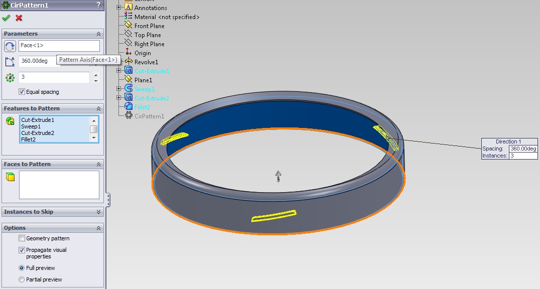Select Cut-Extrude2 in Features to Pattern list
Viewport: 540px width, 289px height.
(38, 133)
